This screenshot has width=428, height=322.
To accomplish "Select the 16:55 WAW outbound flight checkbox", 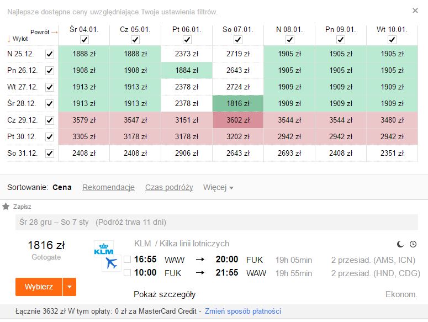I will point(127,259).
